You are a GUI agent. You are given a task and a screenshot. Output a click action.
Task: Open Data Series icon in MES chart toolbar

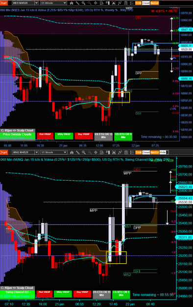click(114, 3)
